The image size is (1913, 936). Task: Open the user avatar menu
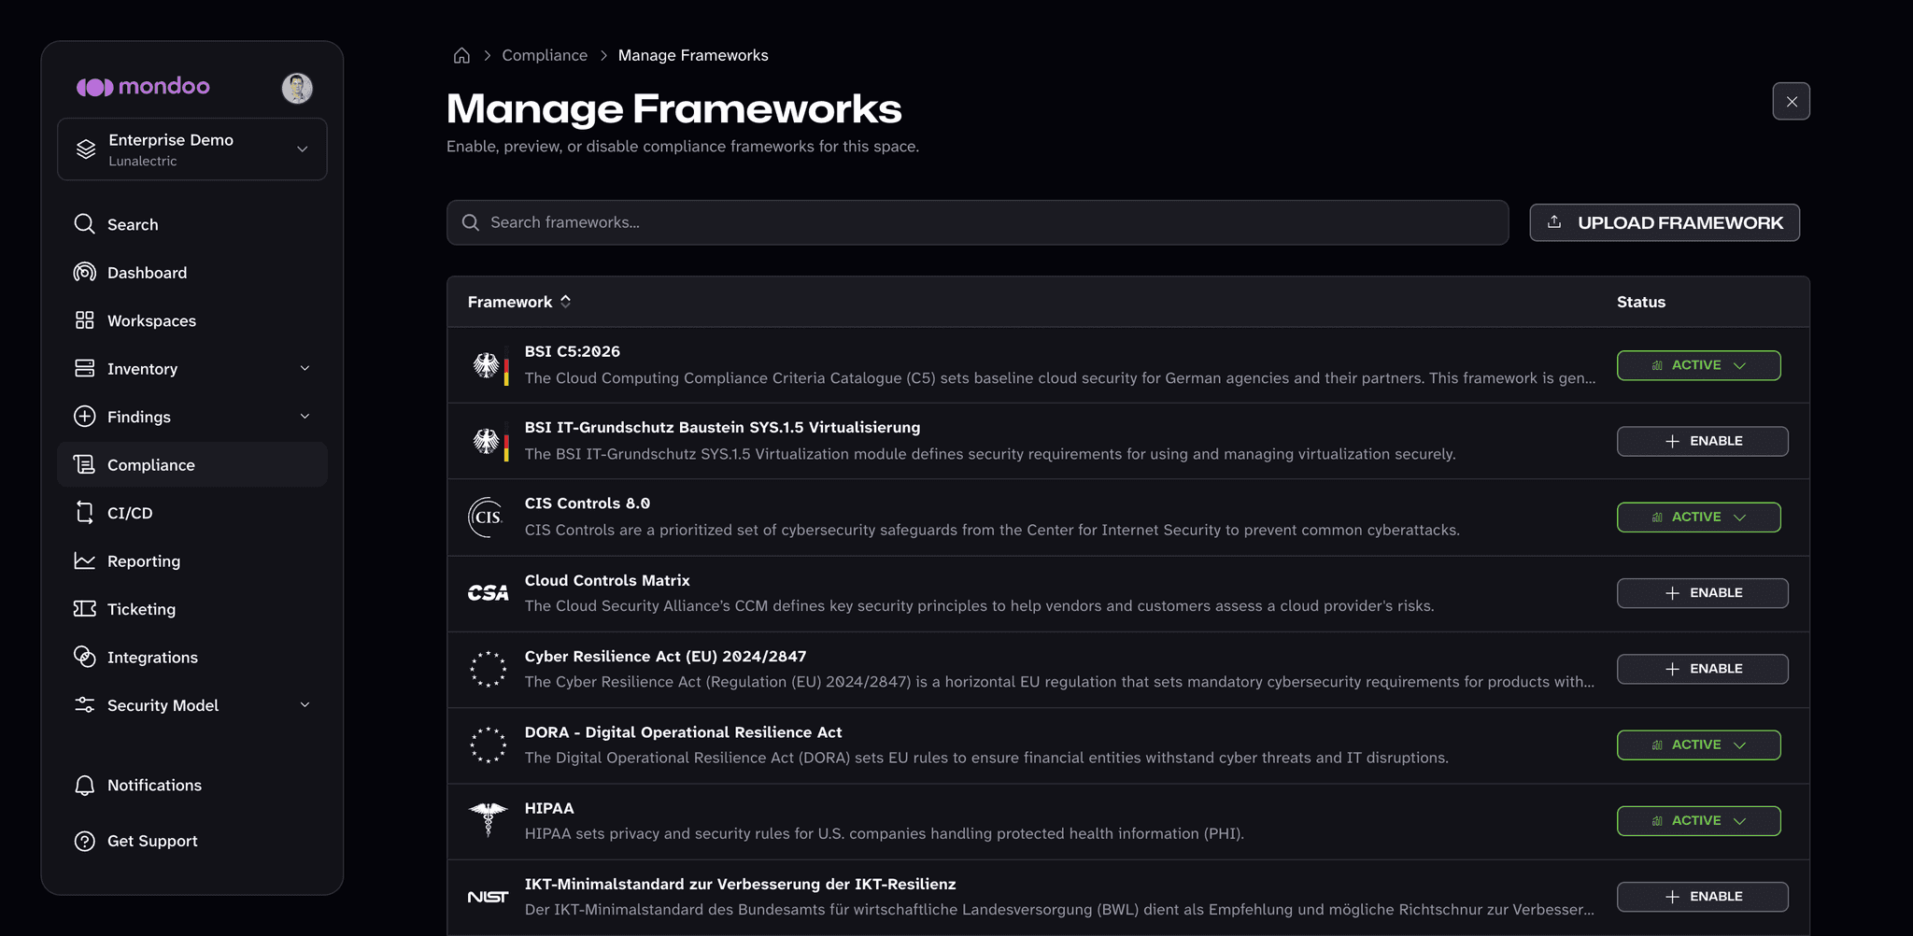pyautogui.click(x=297, y=88)
